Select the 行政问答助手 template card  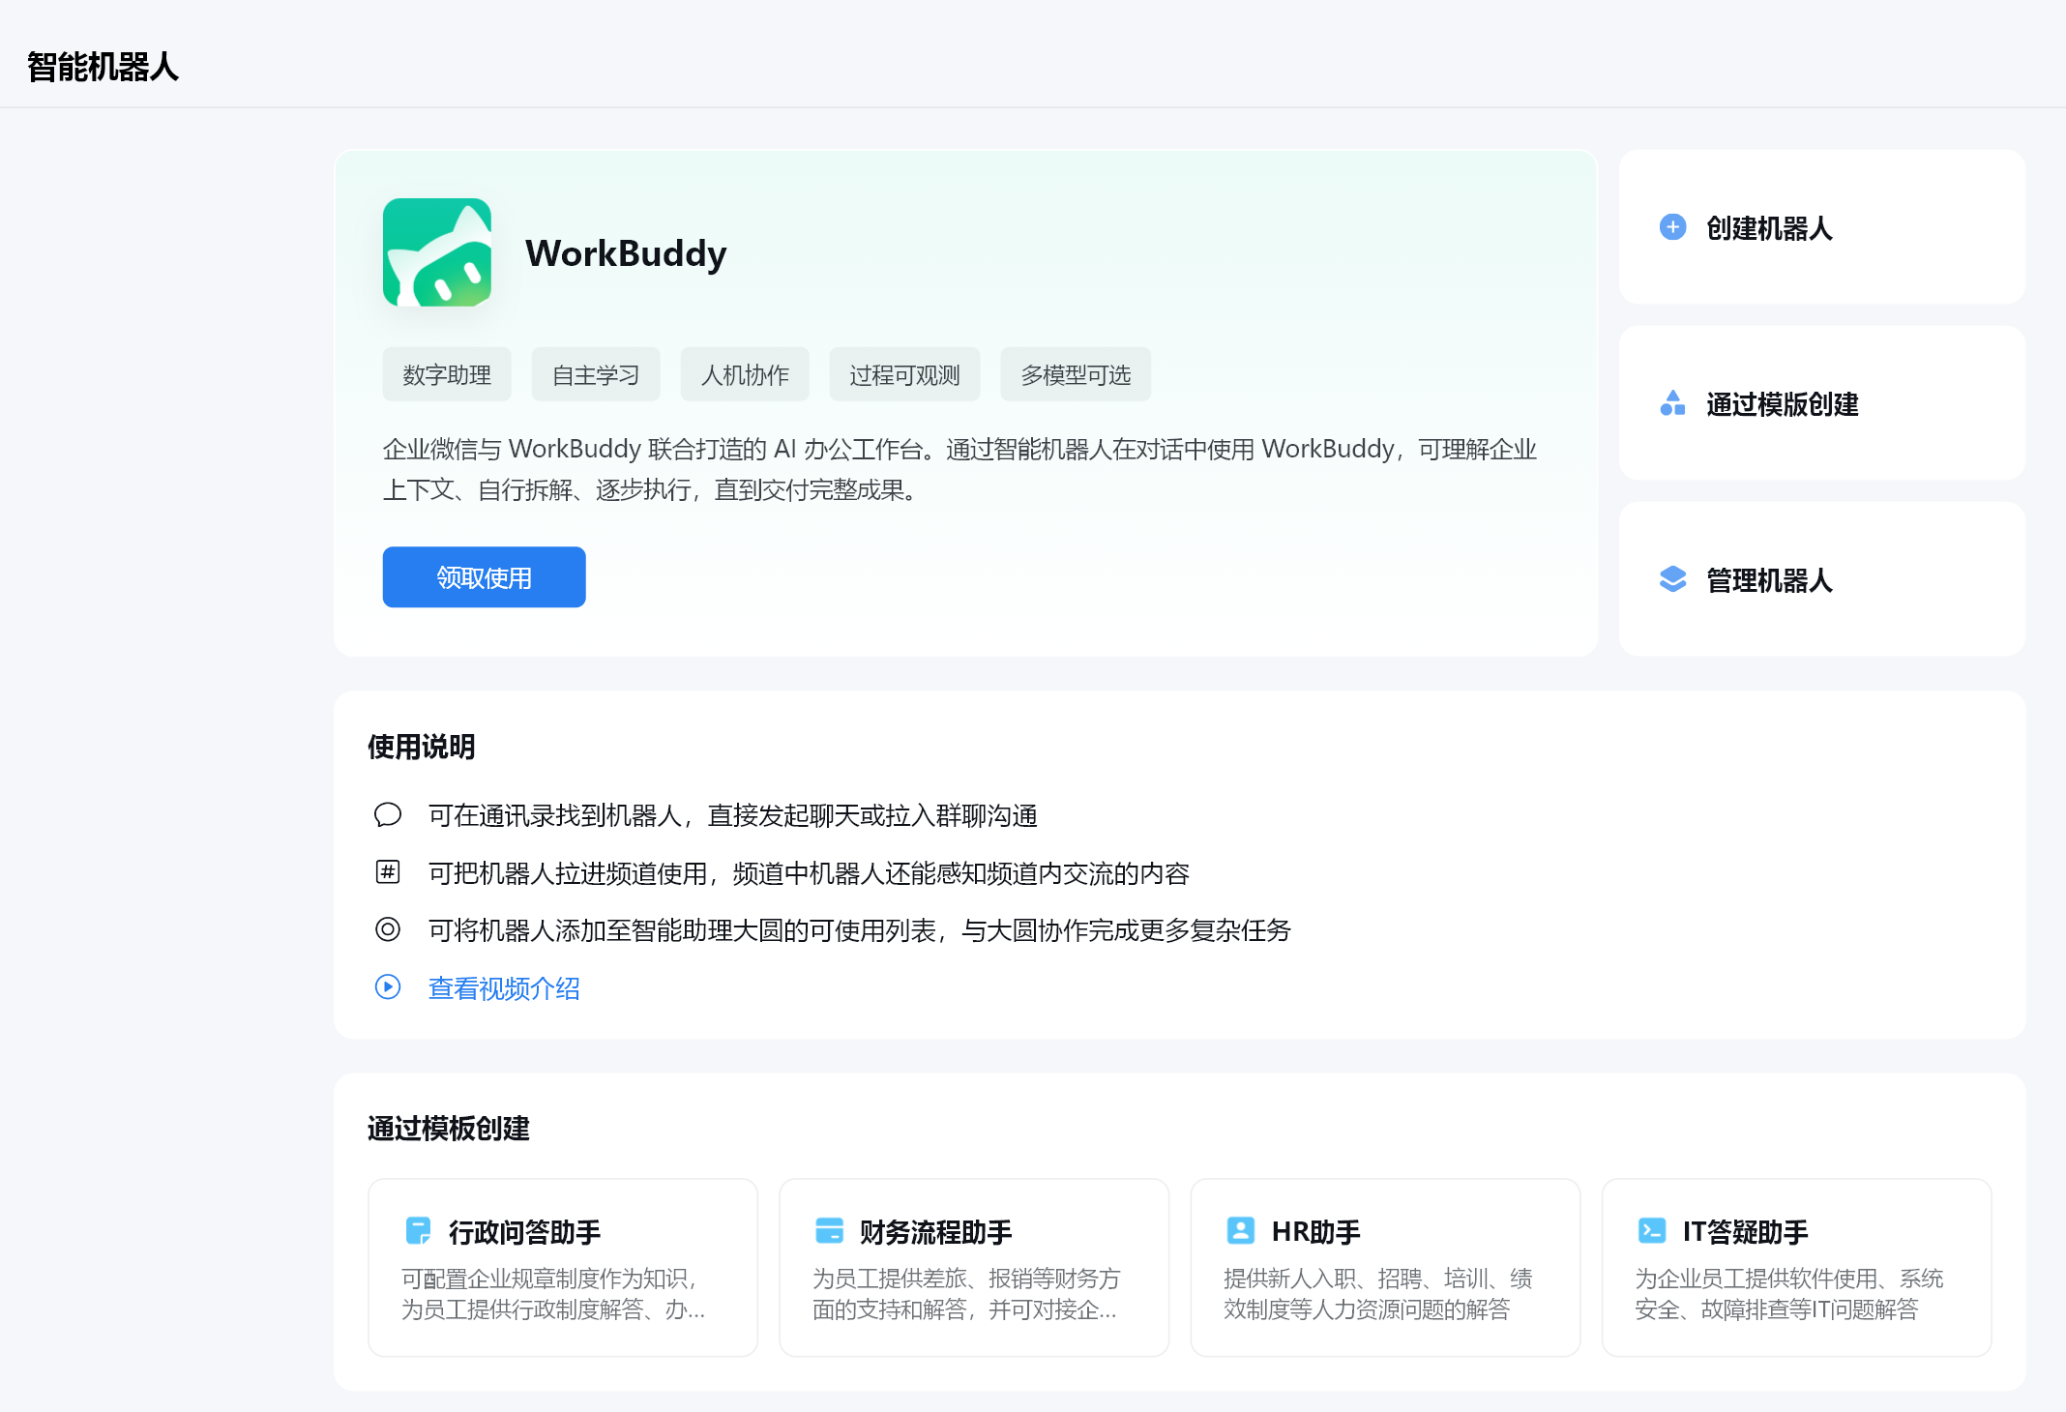tap(563, 1268)
